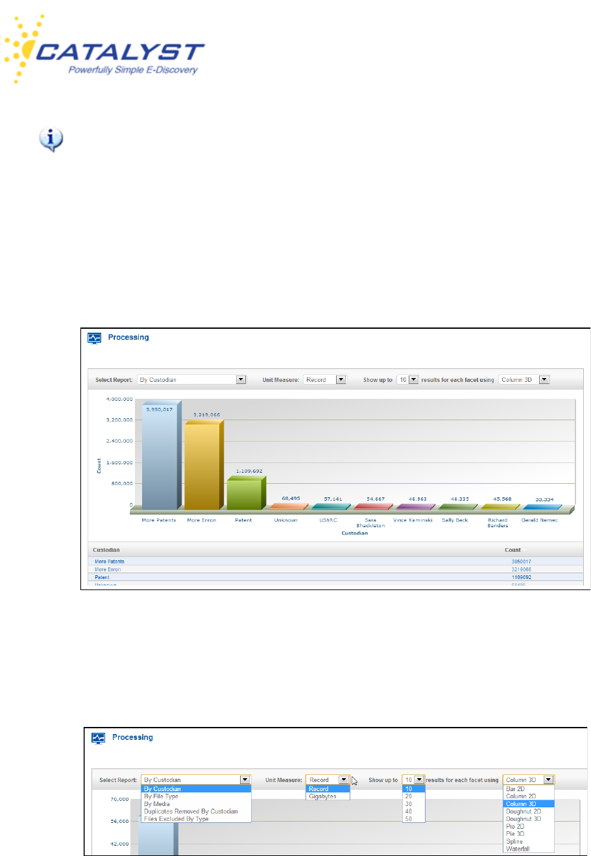Select 50 in the results count list
This screenshot has width=591, height=856.
(x=413, y=819)
